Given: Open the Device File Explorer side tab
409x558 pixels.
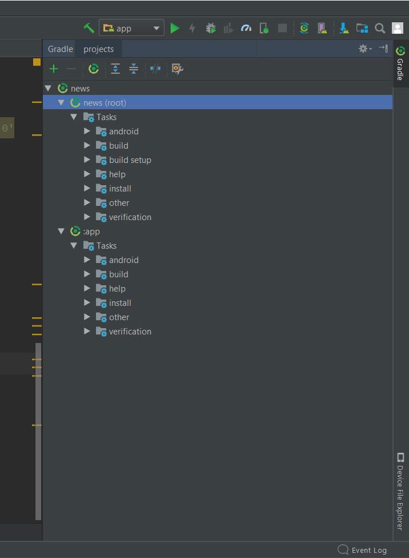Looking at the screenshot, I should [x=400, y=492].
